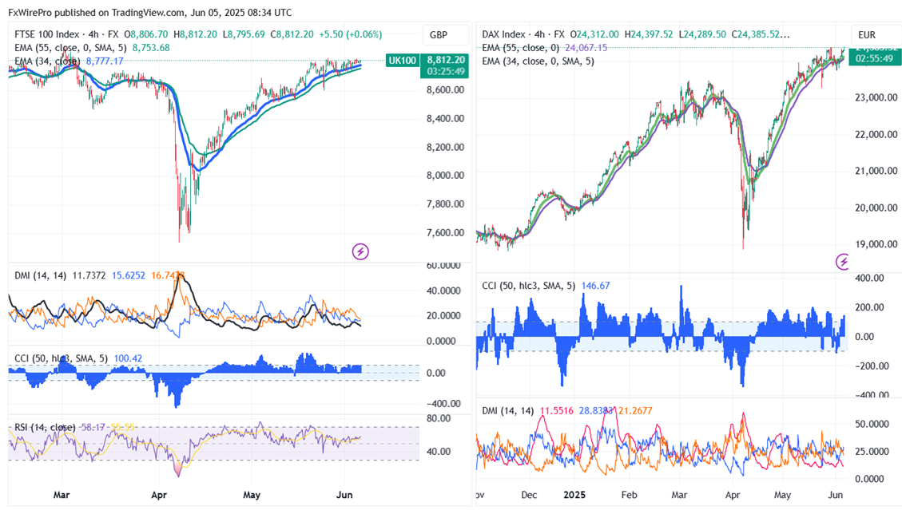Viewport: 902px width, 510px height.
Task: Click the 60.0000 DMI axis label
Action: tap(443, 266)
